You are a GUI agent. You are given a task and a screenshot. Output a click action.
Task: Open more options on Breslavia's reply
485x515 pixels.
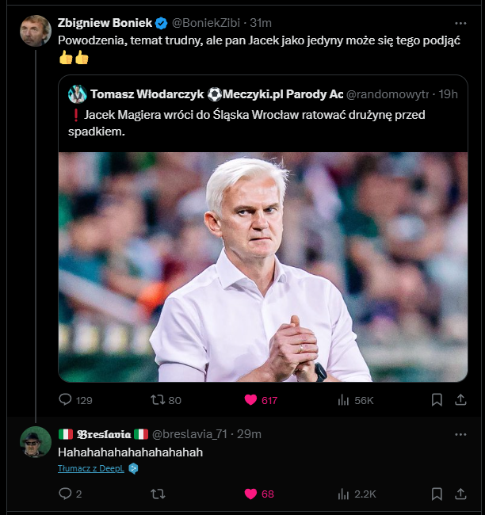[460, 434]
